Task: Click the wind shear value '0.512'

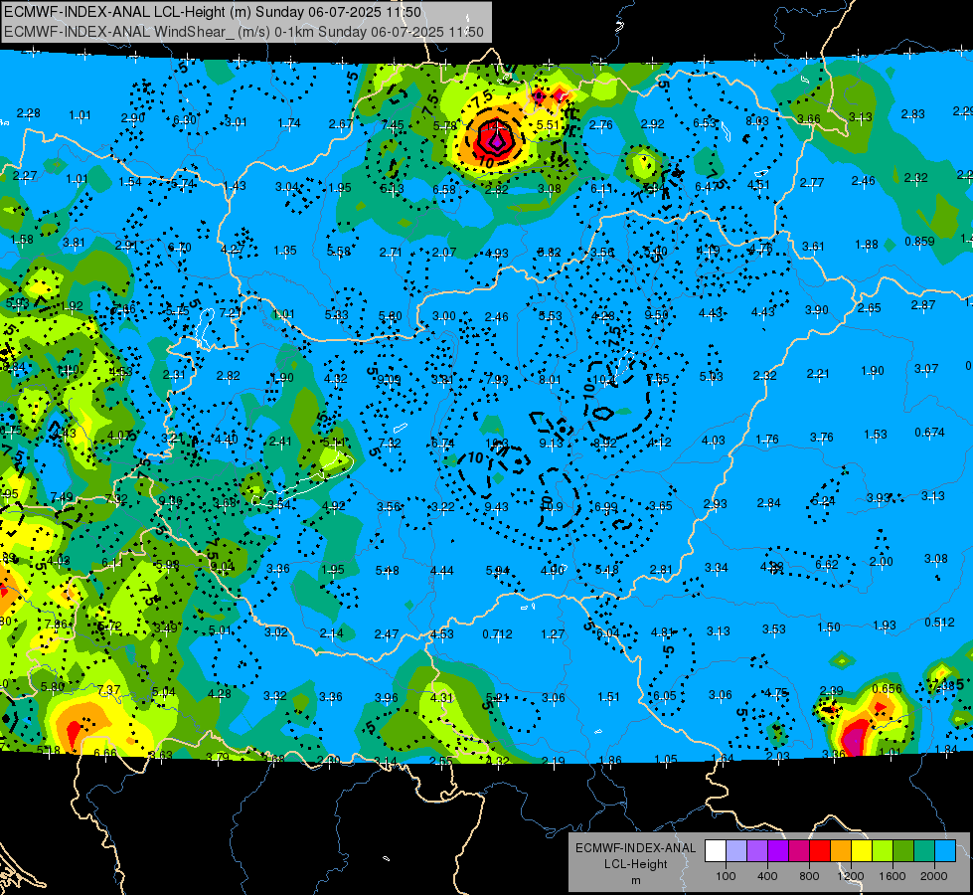Action: [939, 623]
